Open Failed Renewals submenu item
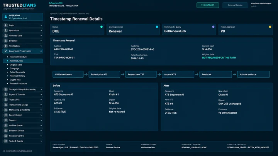This screenshot has width=278, height=156. coord(17,72)
